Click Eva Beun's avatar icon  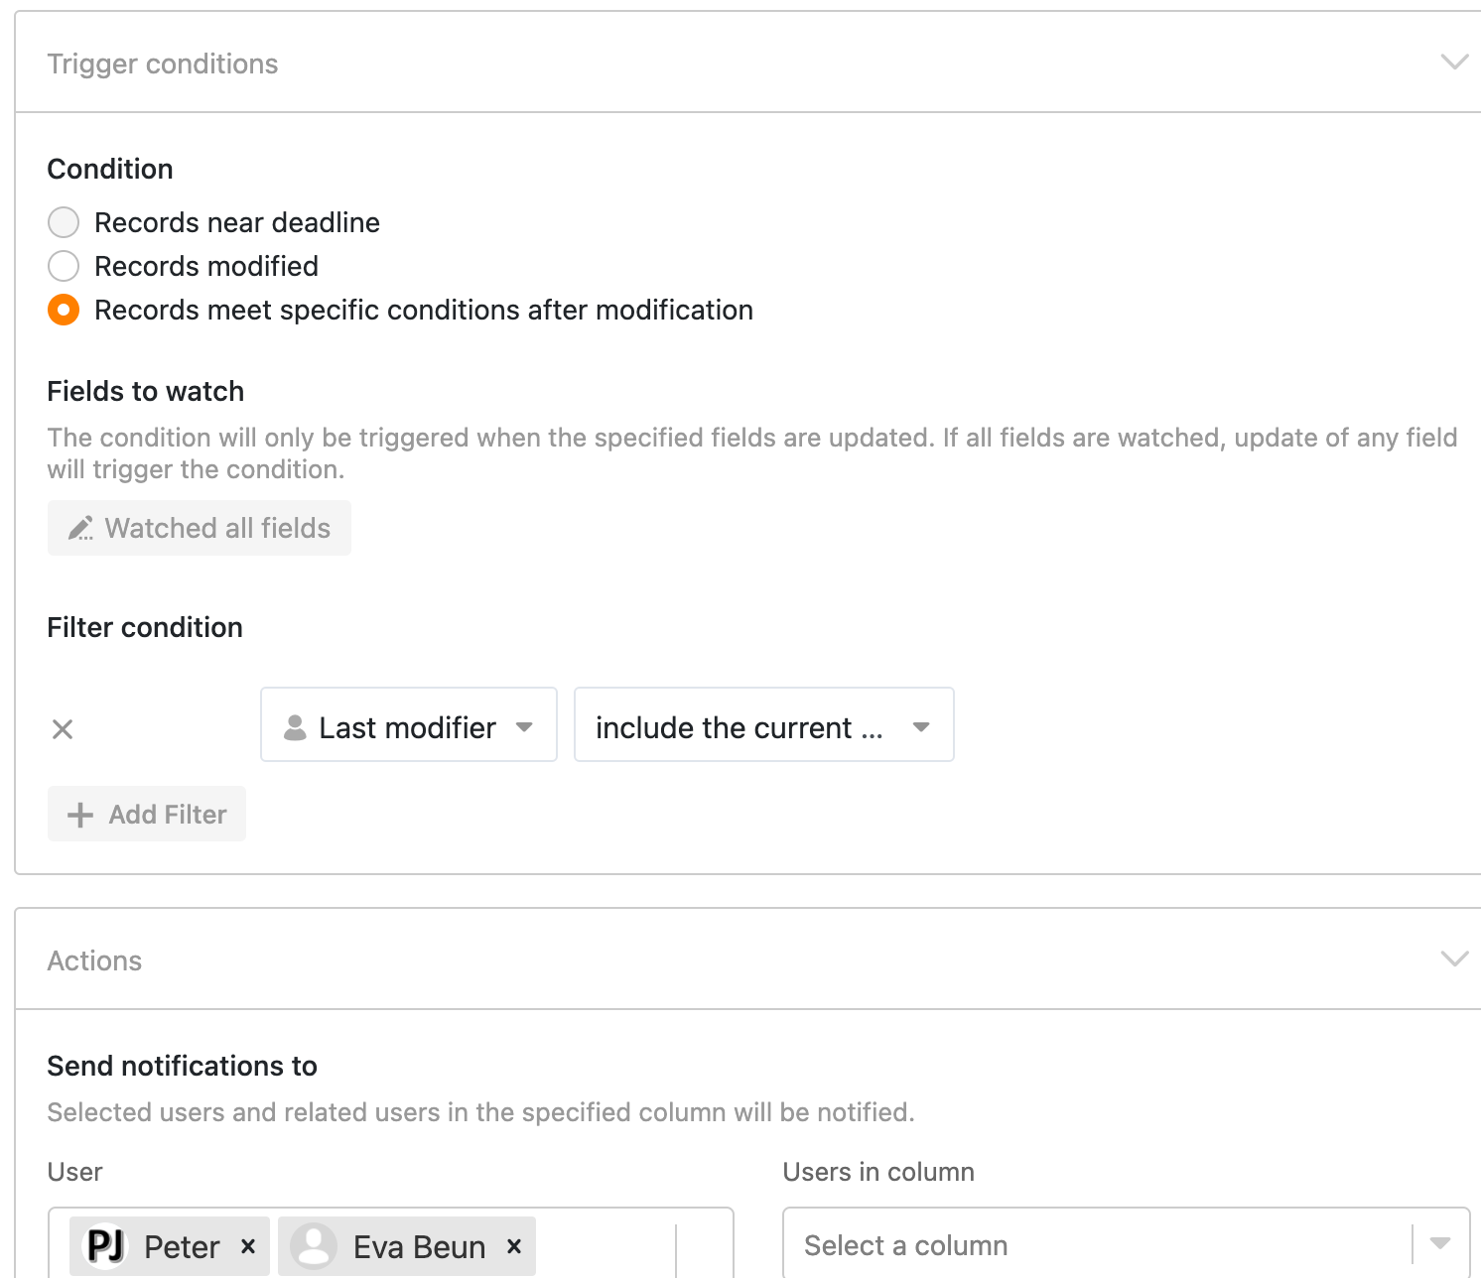point(314,1246)
